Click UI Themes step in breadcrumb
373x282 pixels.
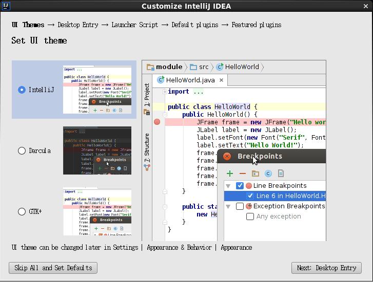point(28,25)
